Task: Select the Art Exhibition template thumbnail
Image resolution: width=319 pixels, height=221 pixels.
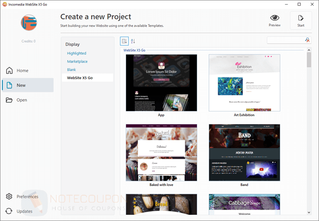Action: coord(244,83)
